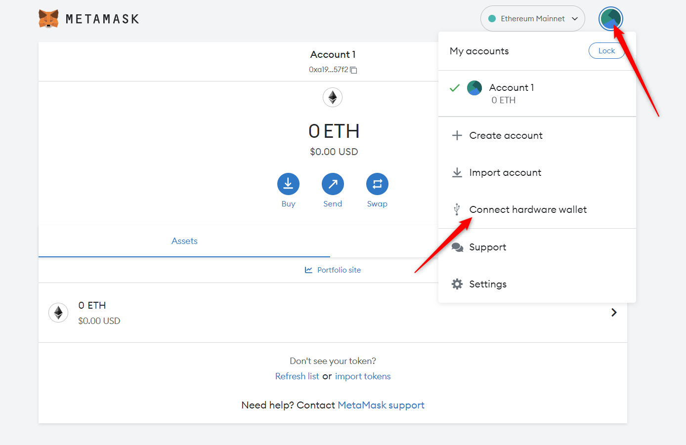The height and width of the screenshot is (445, 686).
Task: Open the Ethereum Mainnet network dropdown
Action: coord(532,19)
